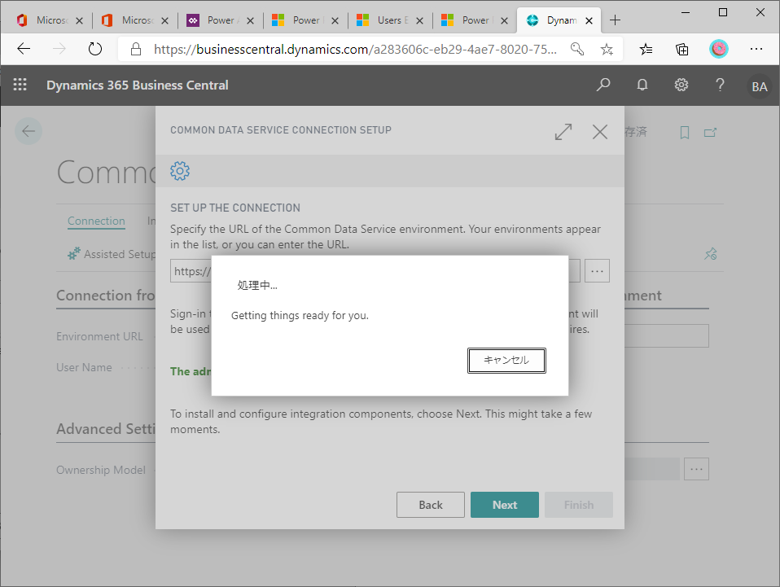Click the browser profile avatar
Screen dimensions: 780x587
(719, 49)
